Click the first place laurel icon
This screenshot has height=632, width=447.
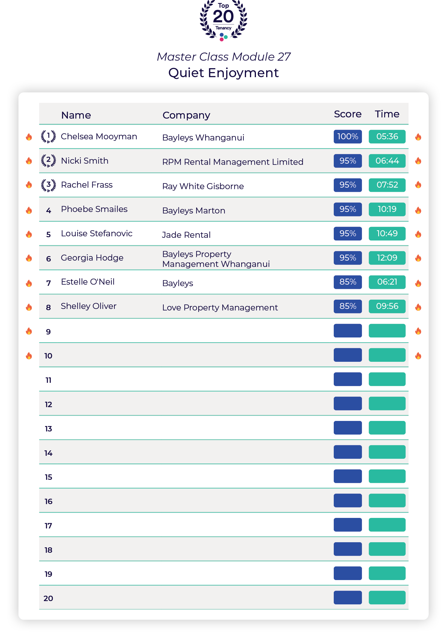point(48,137)
